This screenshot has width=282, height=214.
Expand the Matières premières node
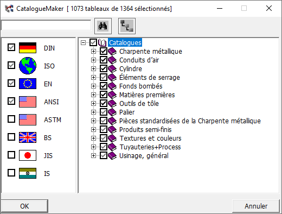[x=93, y=95]
